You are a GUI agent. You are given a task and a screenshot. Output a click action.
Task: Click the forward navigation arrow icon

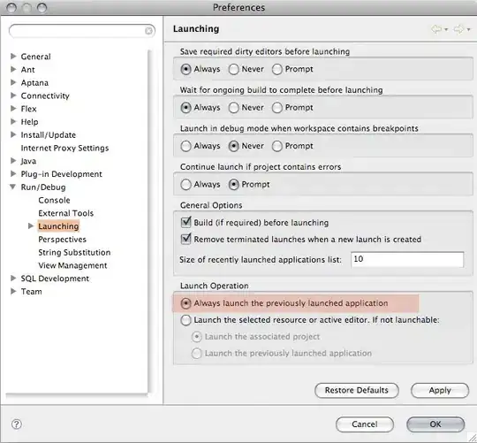pyautogui.click(x=458, y=29)
